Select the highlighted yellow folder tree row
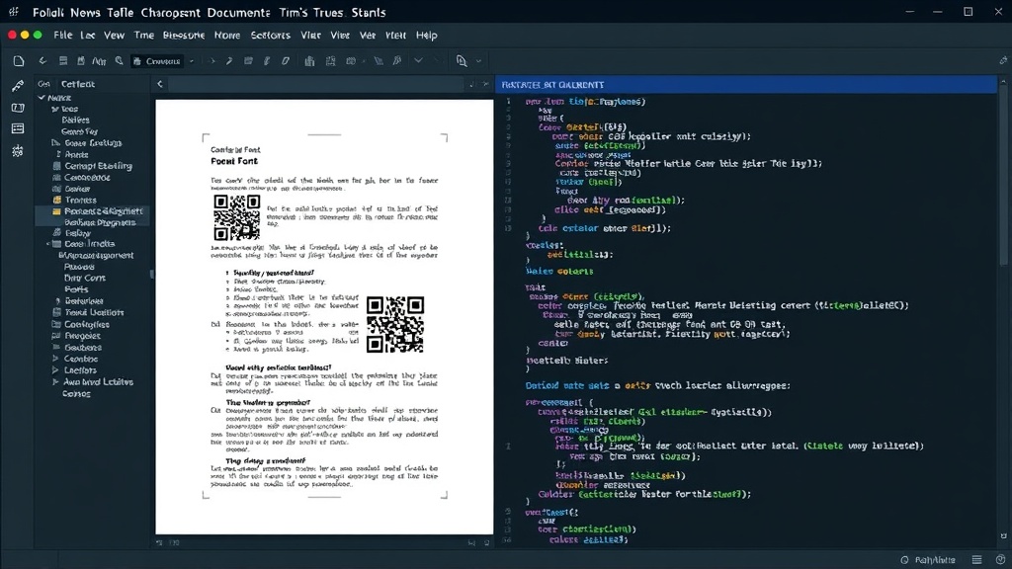 click(x=92, y=211)
